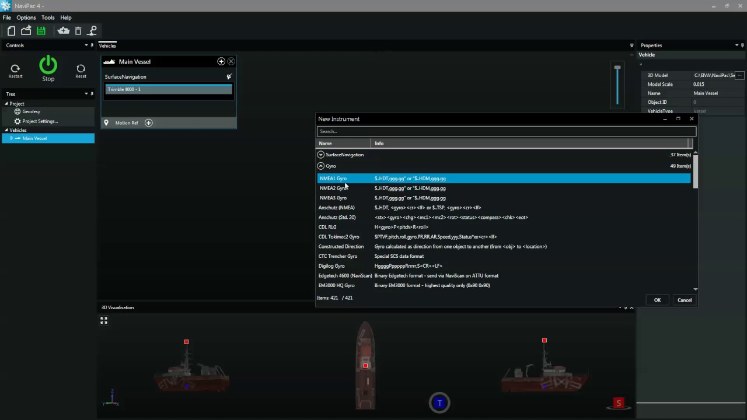Click the red S view cube
Screen dimensions: 747x420
[619, 402]
